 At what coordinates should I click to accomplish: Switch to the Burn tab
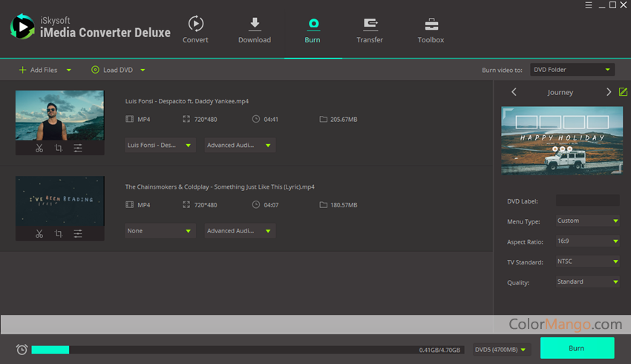pos(313,30)
